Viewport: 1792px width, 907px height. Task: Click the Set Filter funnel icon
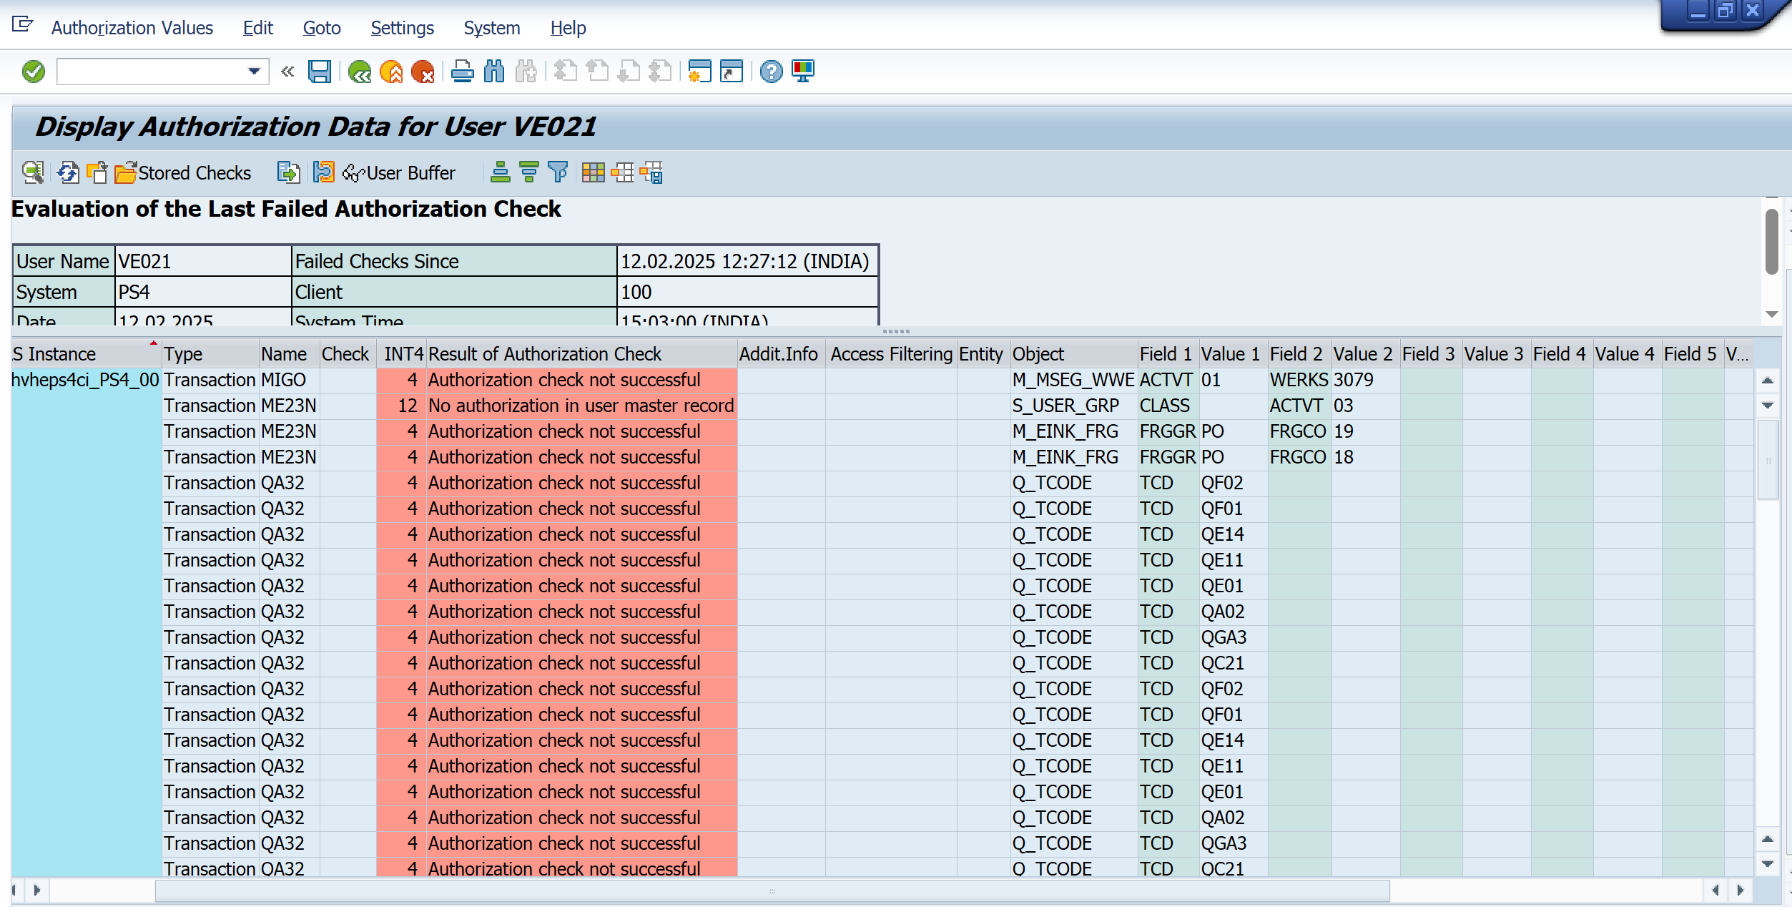(557, 172)
